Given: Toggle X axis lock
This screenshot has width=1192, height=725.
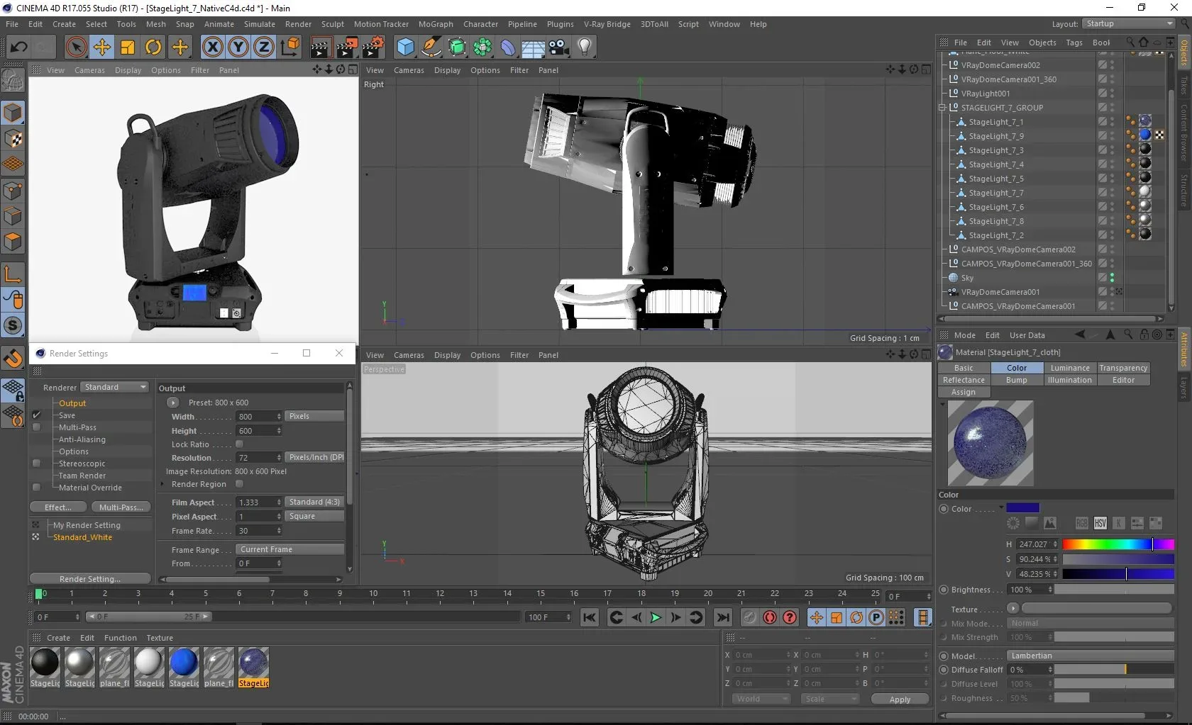Looking at the screenshot, I should click(212, 47).
